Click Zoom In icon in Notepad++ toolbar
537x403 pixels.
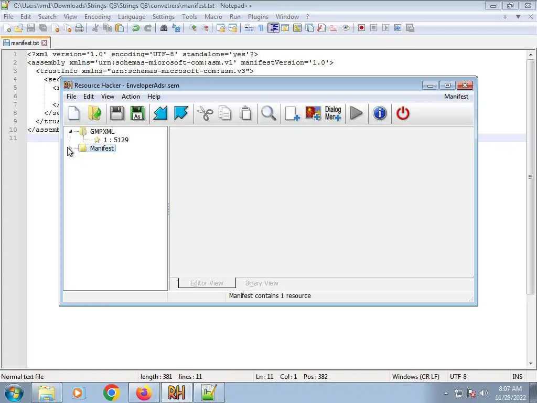pos(192,28)
